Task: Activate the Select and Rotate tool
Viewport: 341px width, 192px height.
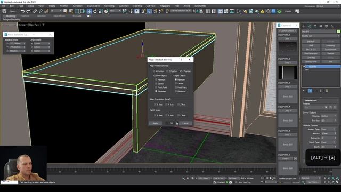Action: click(95, 11)
